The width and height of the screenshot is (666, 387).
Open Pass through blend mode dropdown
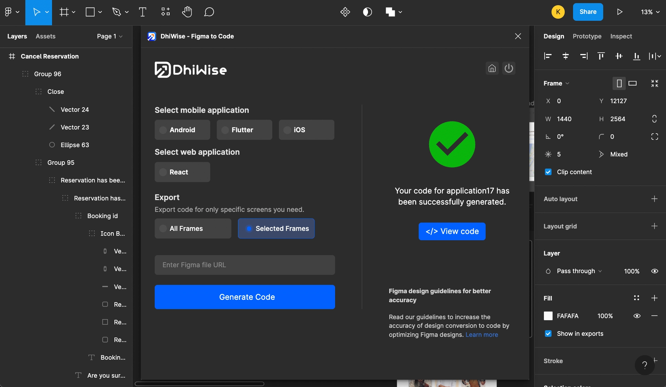click(x=579, y=271)
